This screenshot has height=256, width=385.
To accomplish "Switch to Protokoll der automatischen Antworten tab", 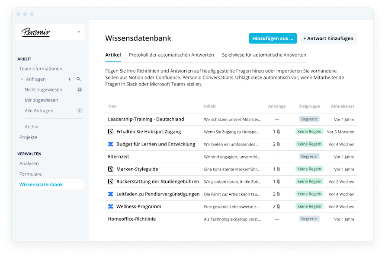I will tap(171, 55).
